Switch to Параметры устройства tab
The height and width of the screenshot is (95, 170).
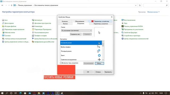(x=100, y=21)
